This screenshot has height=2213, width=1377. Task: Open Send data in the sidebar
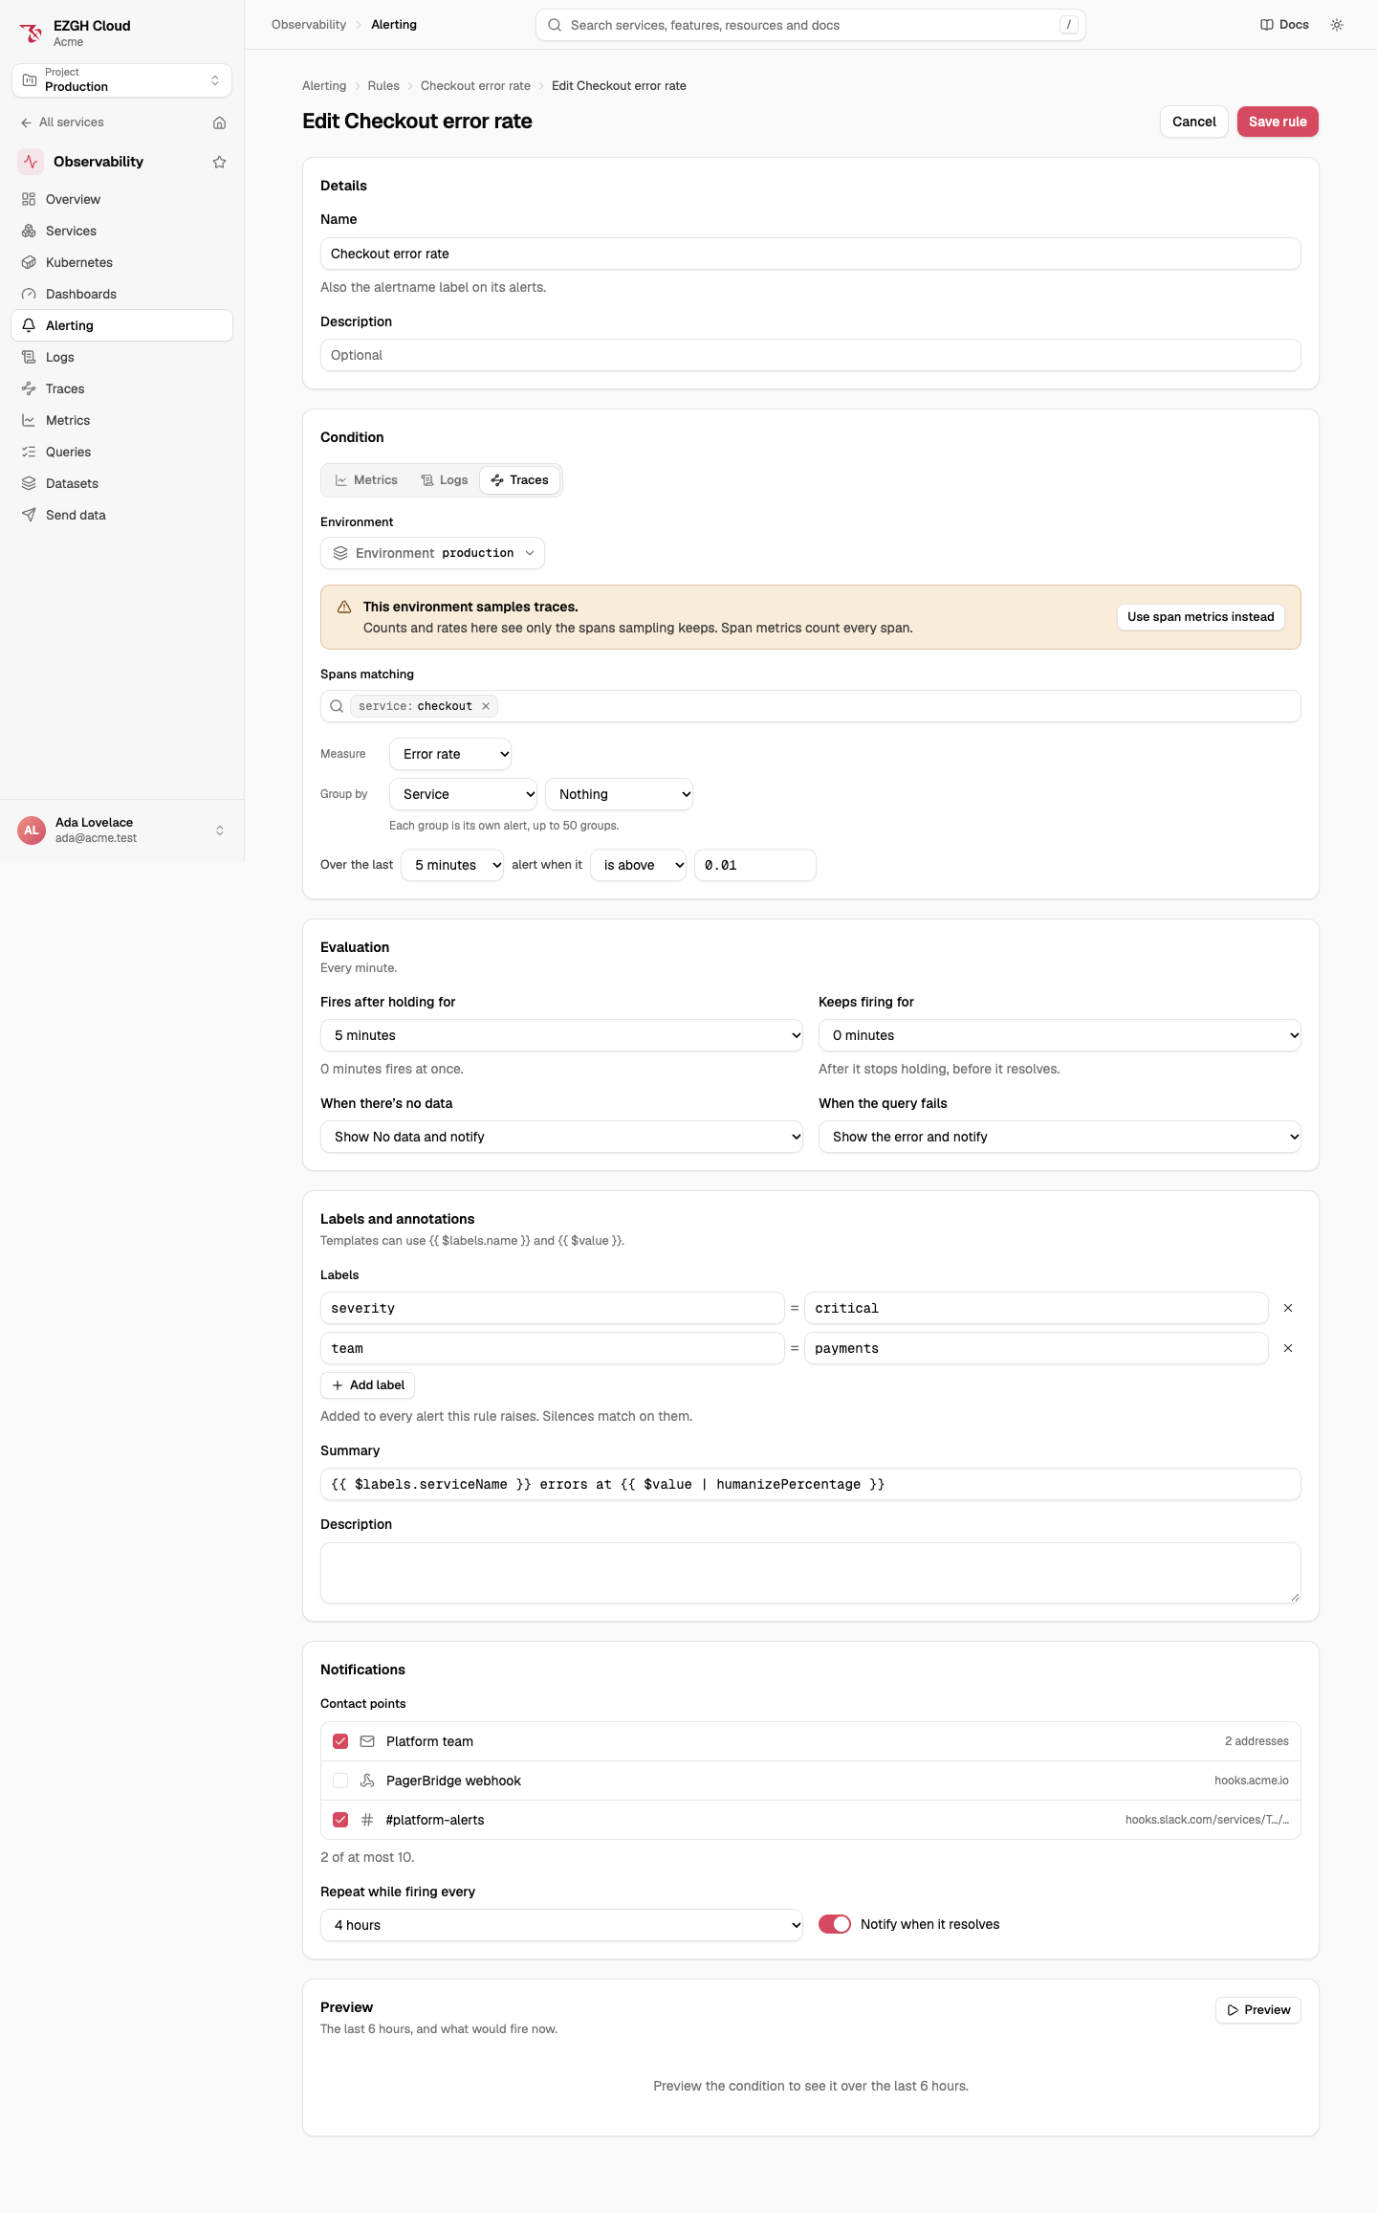[x=121, y=515]
